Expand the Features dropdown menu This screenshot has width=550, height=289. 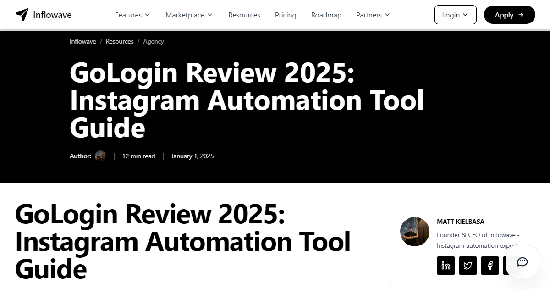(132, 15)
